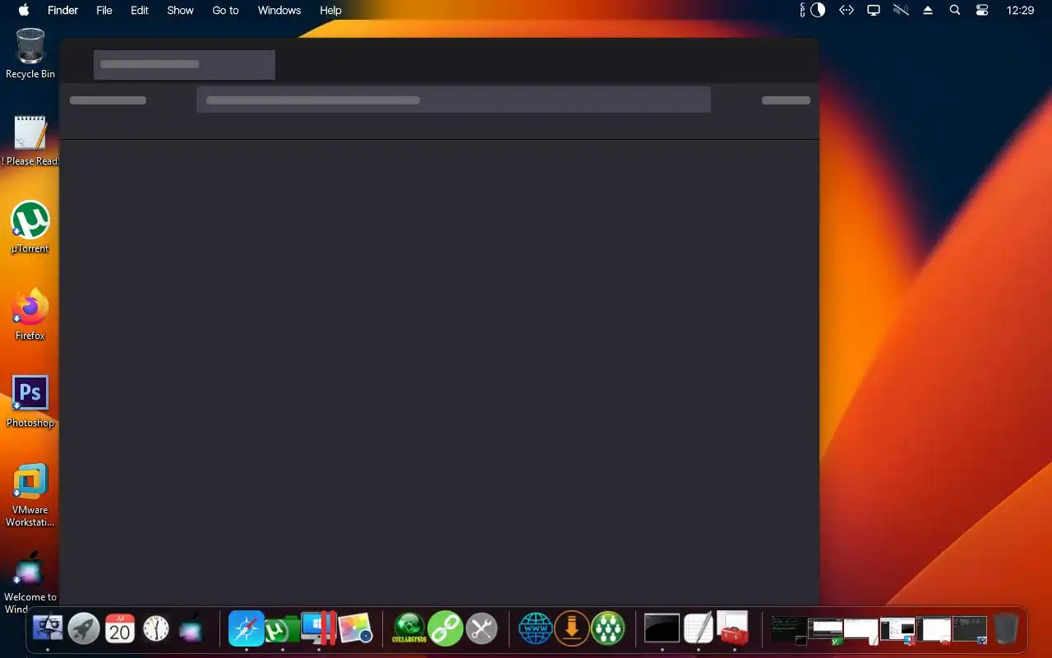Click the green chain link dock icon
1052x658 pixels.
click(445, 629)
